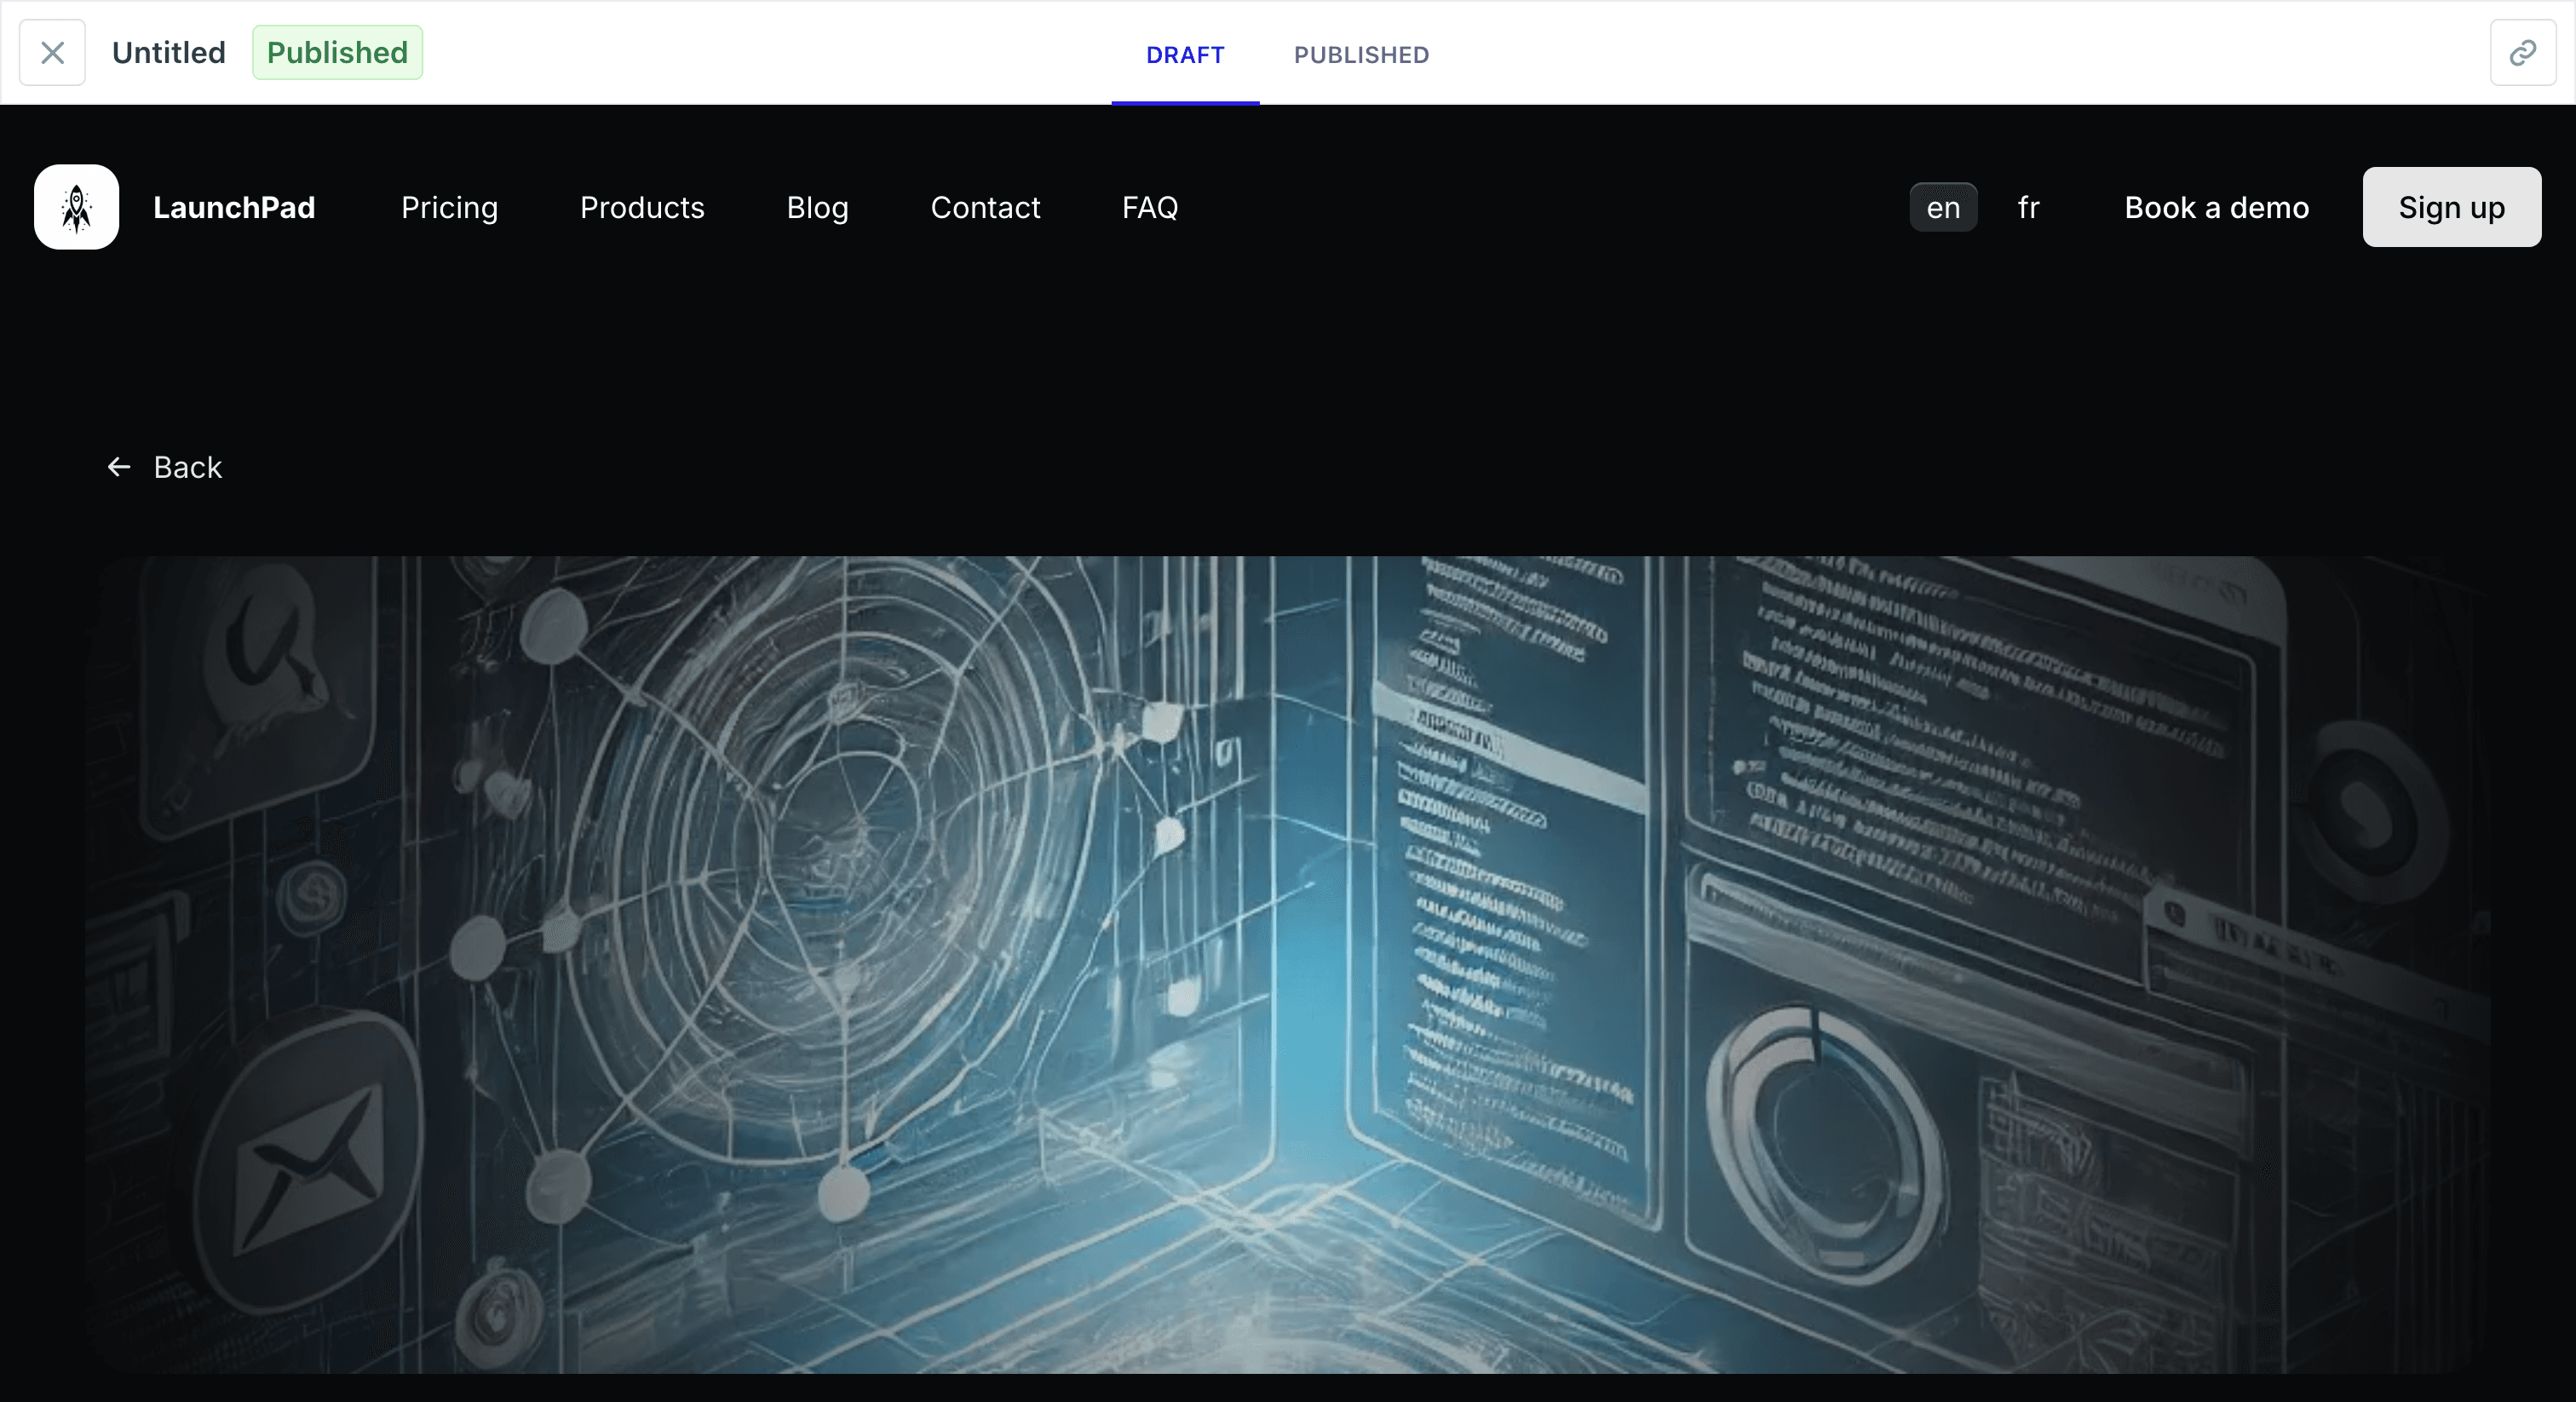The image size is (2576, 1402).
Task: Switch to the DRAFT tab
Action: coord(1185,55)
